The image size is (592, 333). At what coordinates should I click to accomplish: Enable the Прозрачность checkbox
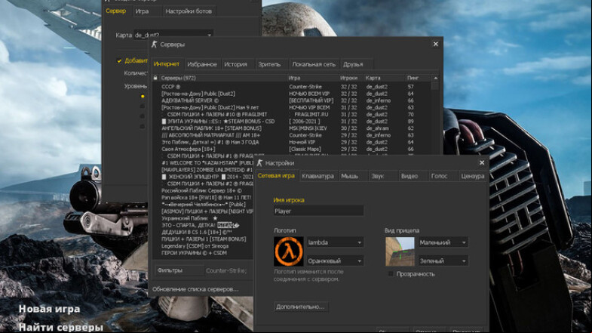[x=391, y=273]
